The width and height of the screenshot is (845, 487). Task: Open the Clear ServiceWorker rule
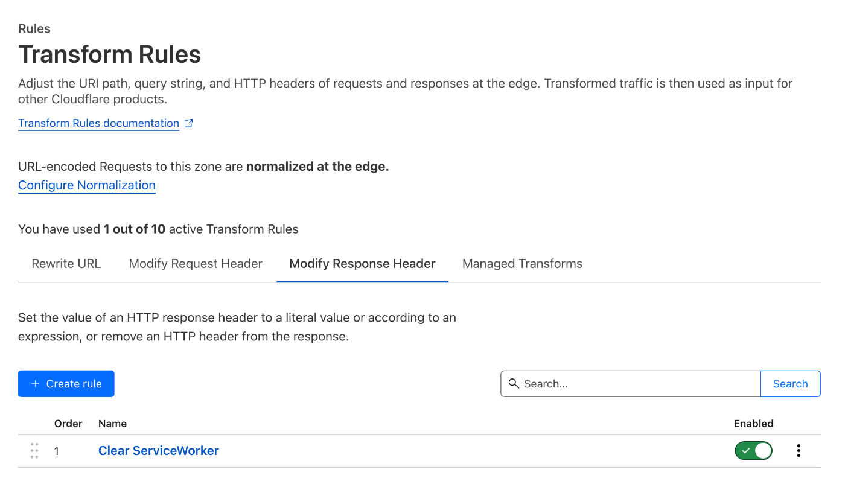click(x=159, y=451)
